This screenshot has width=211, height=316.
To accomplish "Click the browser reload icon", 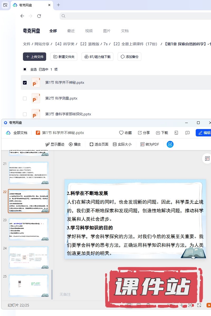I will coord(39,16).
